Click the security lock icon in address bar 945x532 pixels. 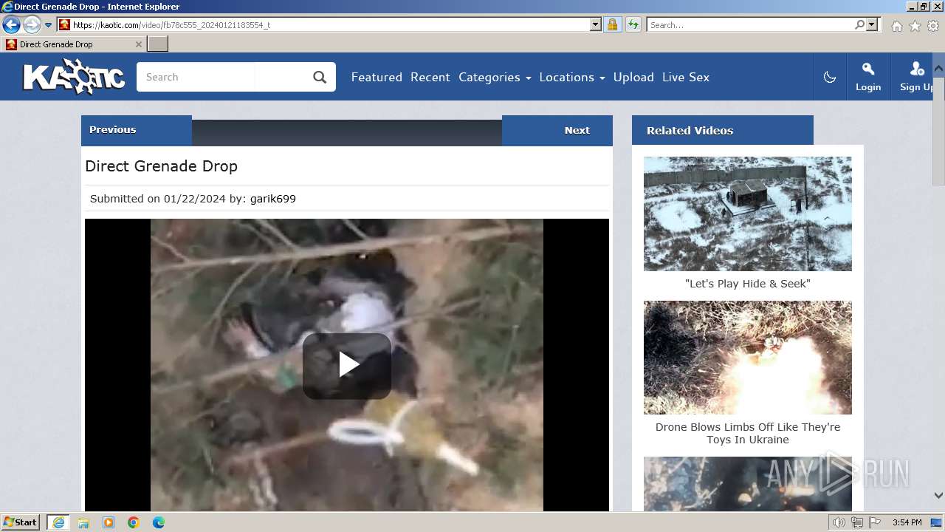[x=612, y=24]
